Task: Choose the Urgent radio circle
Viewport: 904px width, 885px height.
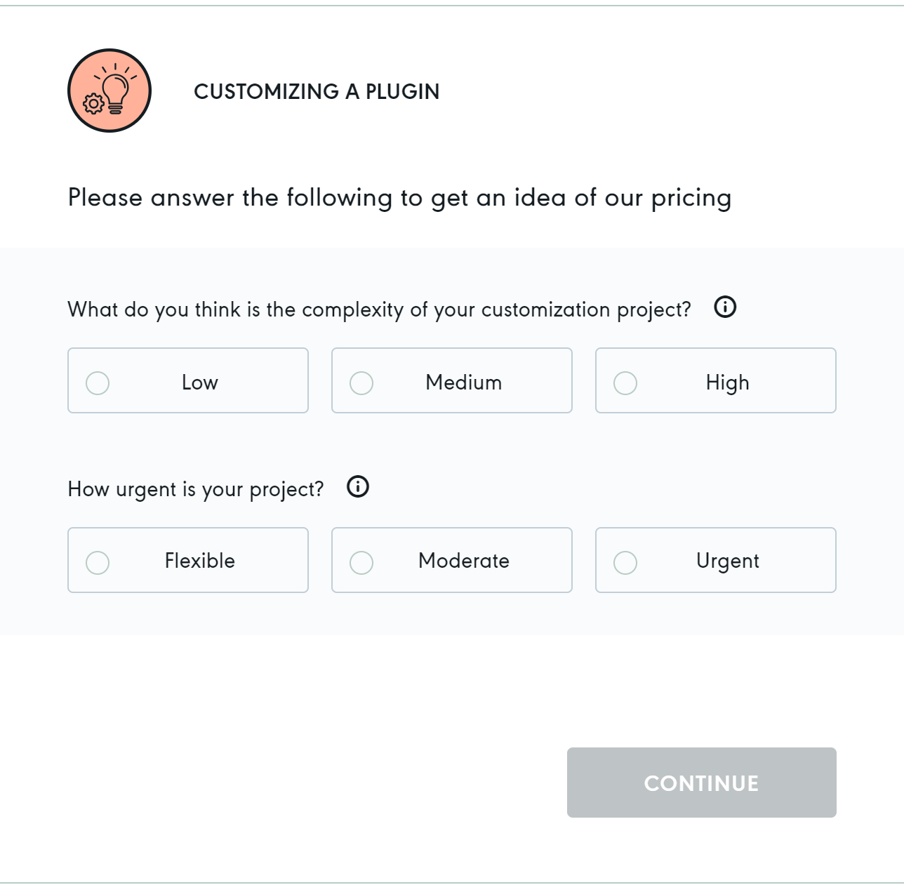Action: 625,563
